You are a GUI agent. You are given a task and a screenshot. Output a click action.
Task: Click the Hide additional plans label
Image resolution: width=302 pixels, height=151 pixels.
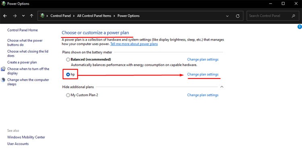click(x=78, y=87)
